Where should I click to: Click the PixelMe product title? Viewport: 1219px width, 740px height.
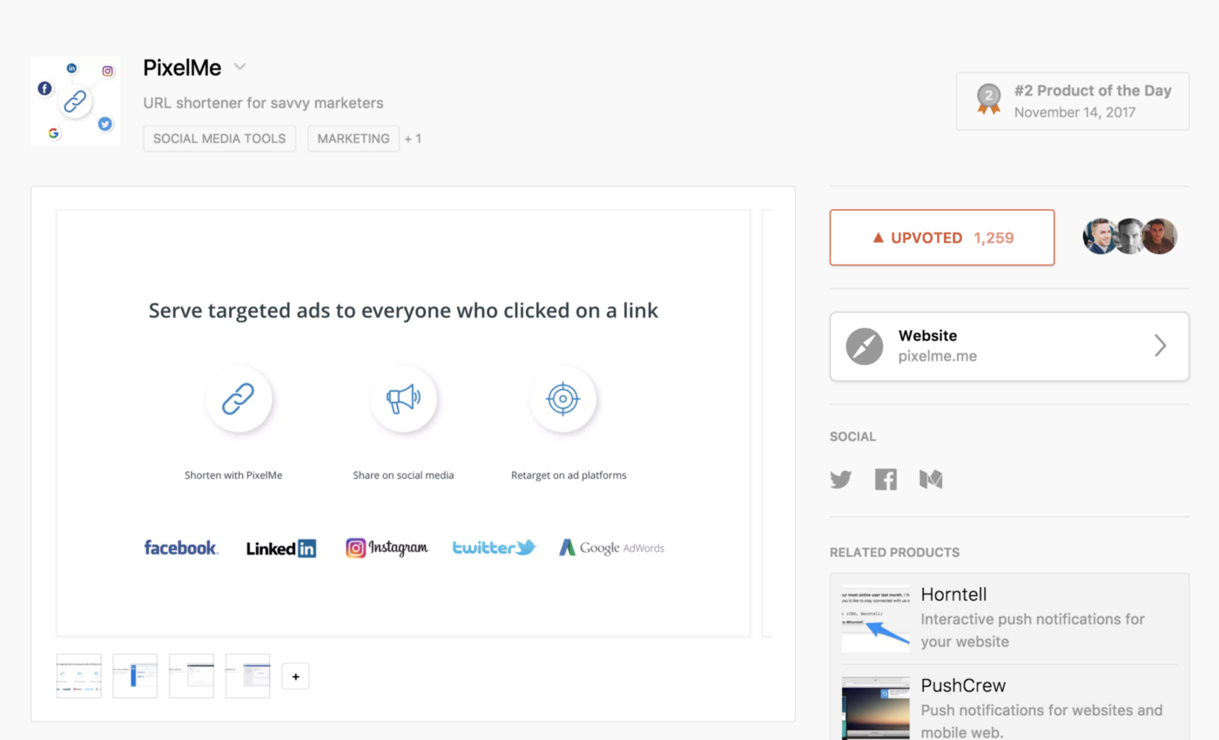182,67
